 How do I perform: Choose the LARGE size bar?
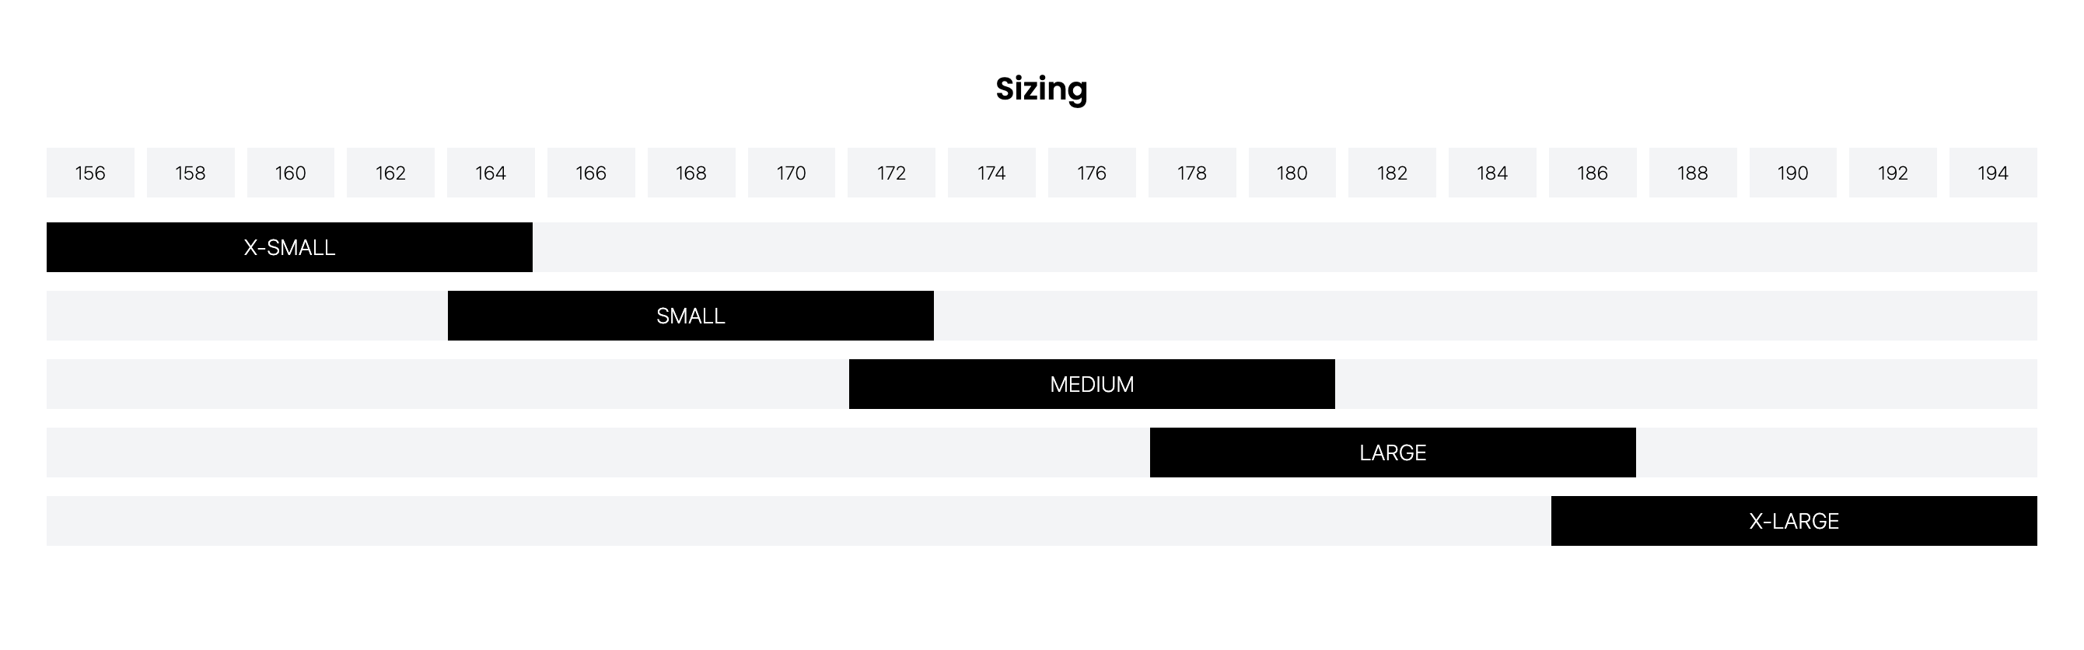click(1392, 453)
